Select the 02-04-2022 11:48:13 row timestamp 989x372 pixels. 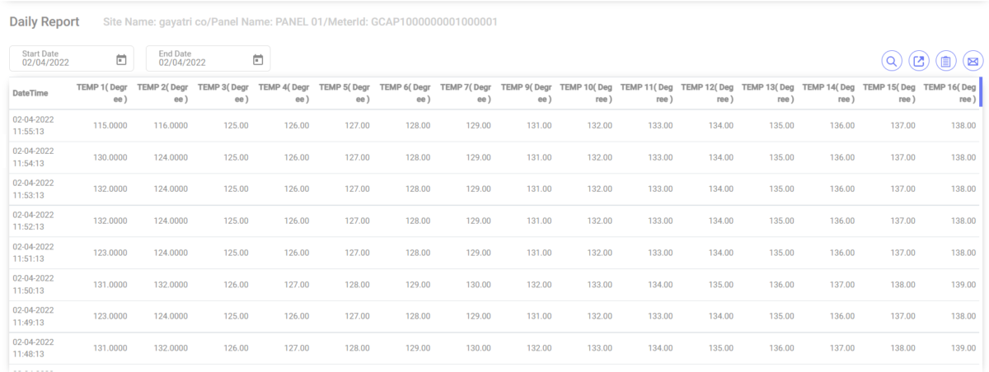click(x=32, y=349)
